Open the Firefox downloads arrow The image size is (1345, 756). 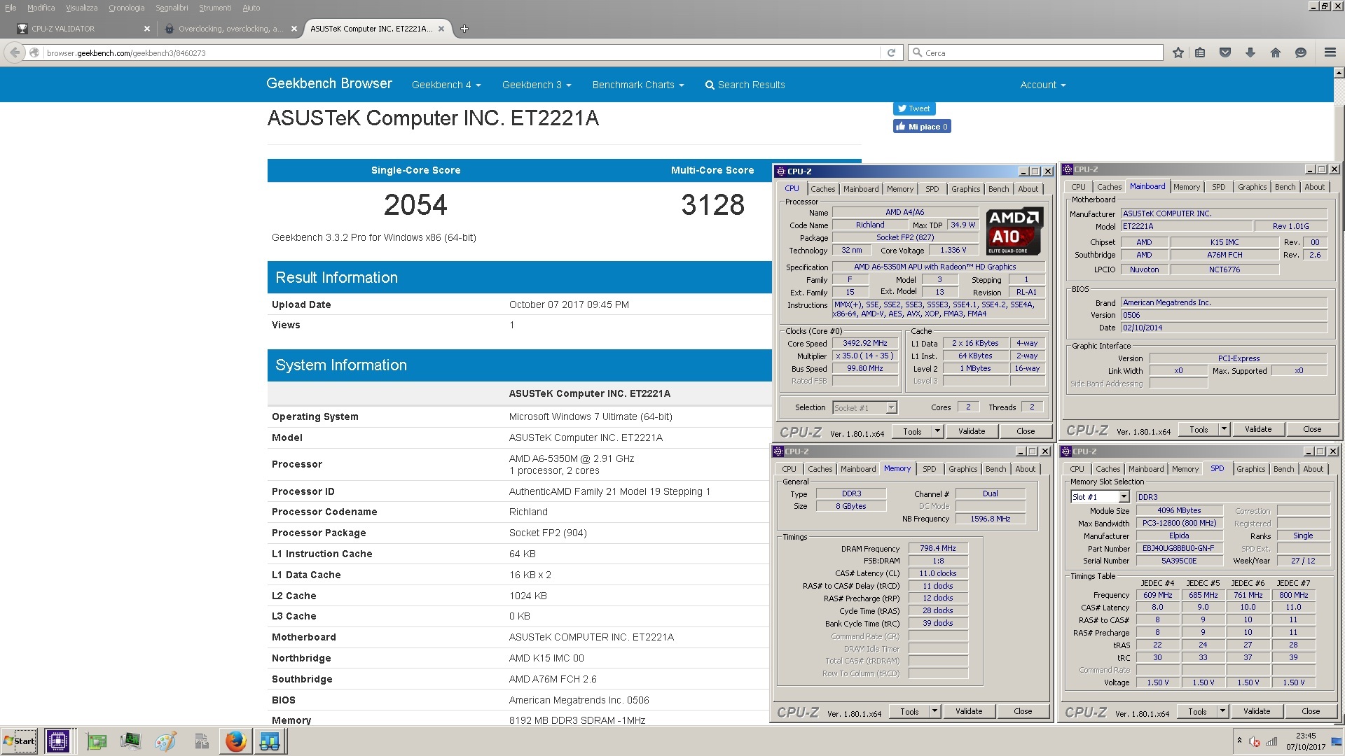tap(1250, 52)
